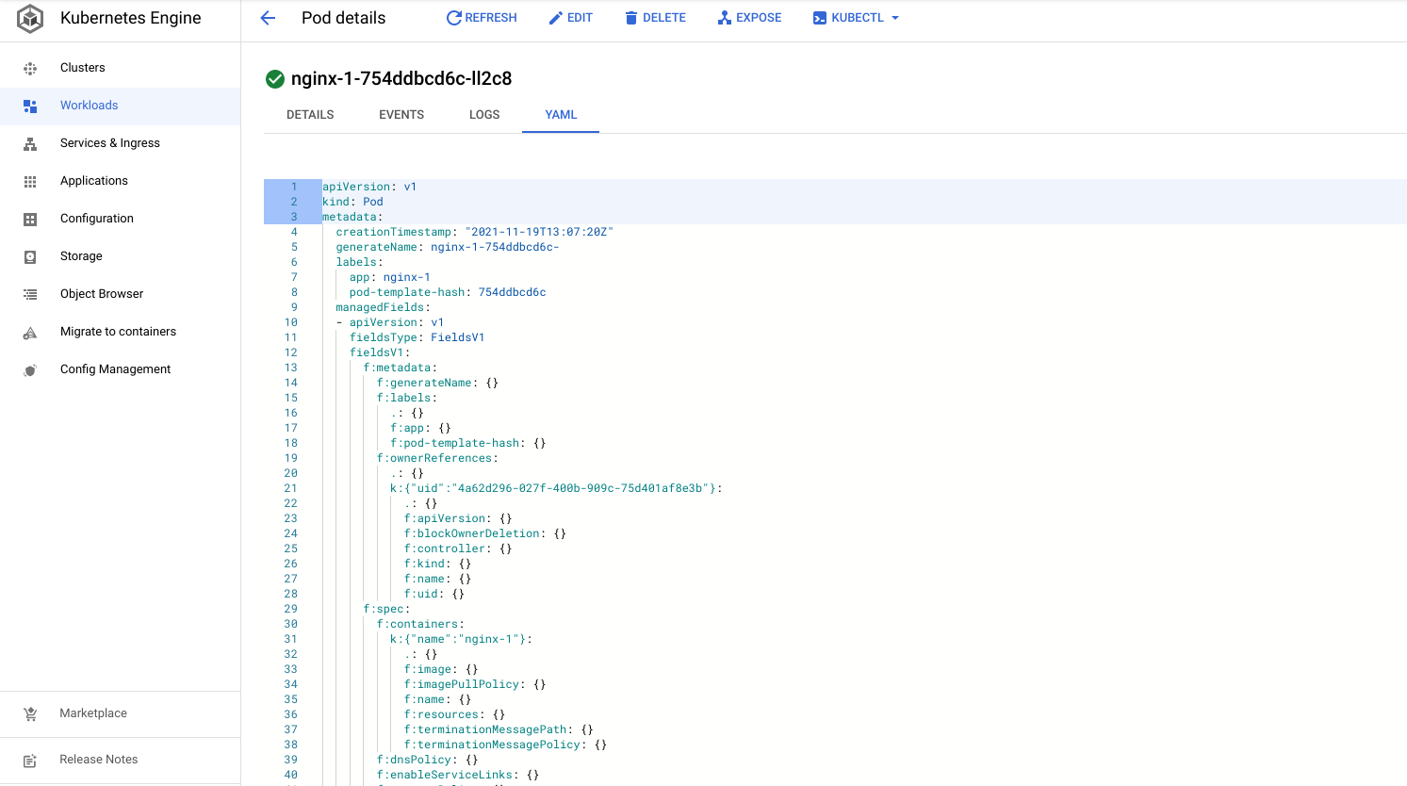Click the expose network icon
This screenshot has width=1407, height=786.
[725, 18]
